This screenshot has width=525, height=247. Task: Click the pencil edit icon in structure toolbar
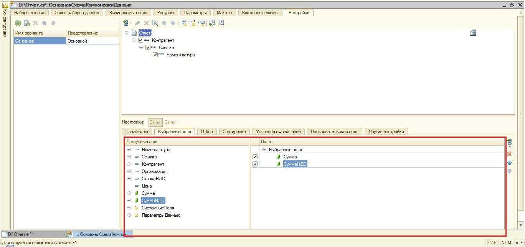(137, 23)
